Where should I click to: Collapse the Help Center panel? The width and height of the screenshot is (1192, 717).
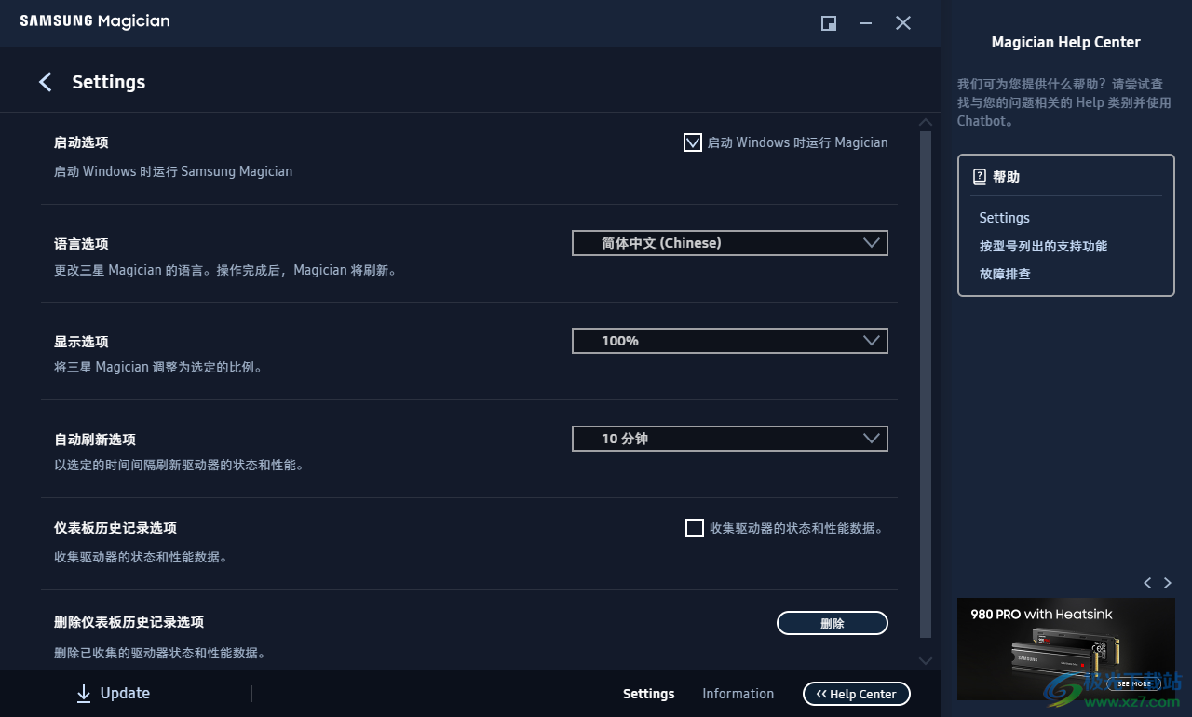(x=856, y=693)
